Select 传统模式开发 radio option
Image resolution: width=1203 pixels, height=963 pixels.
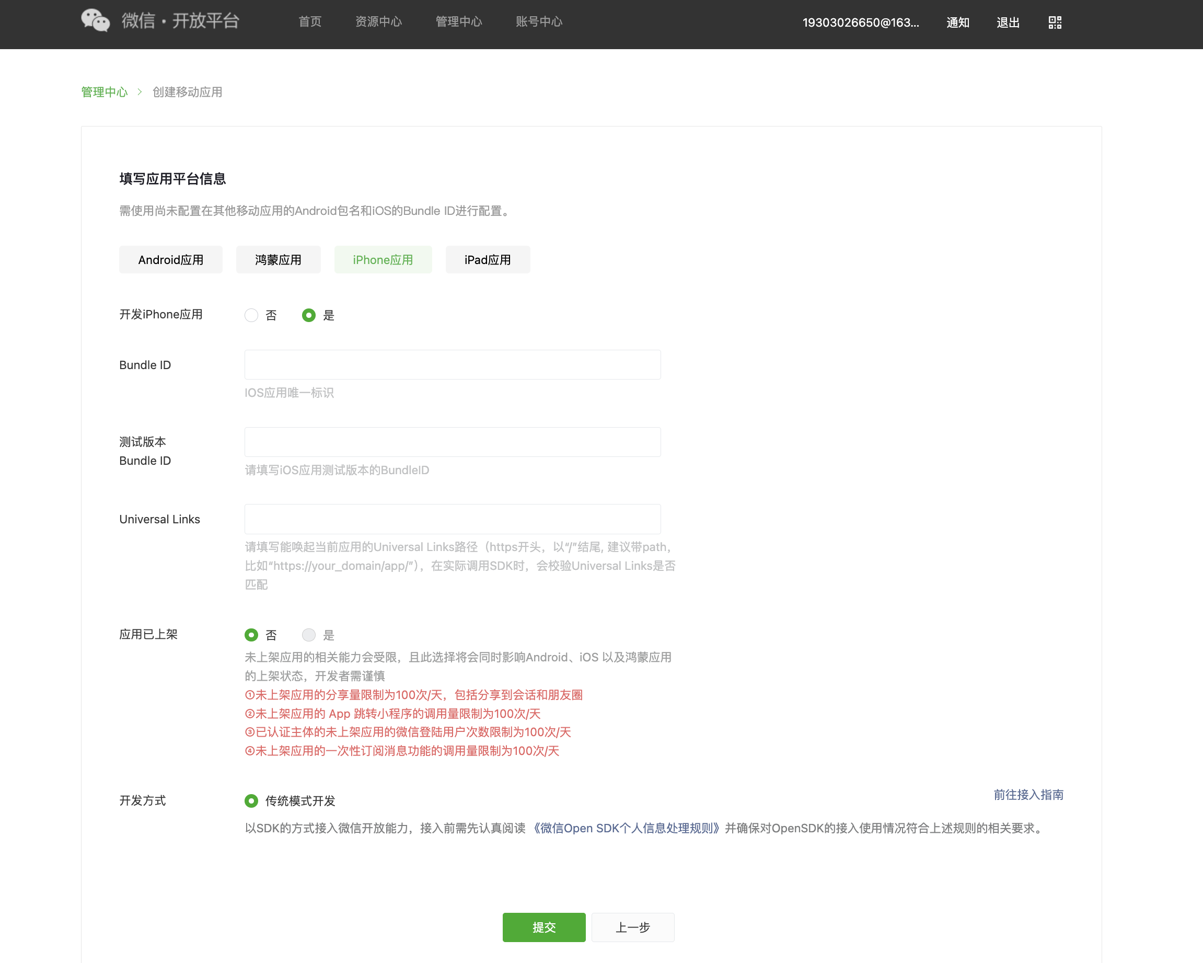tap(251, 800)
